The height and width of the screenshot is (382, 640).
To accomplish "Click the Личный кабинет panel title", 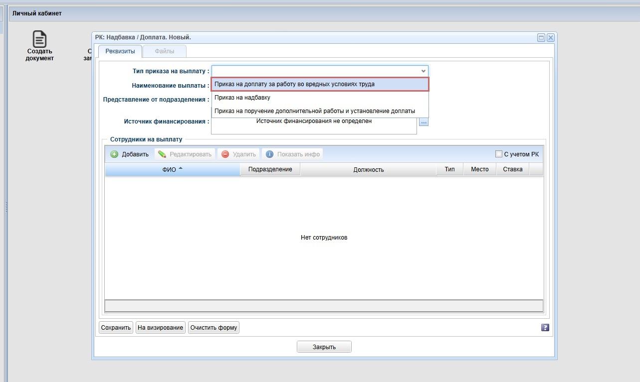I will pyautogui.click(x=37, y=13).
